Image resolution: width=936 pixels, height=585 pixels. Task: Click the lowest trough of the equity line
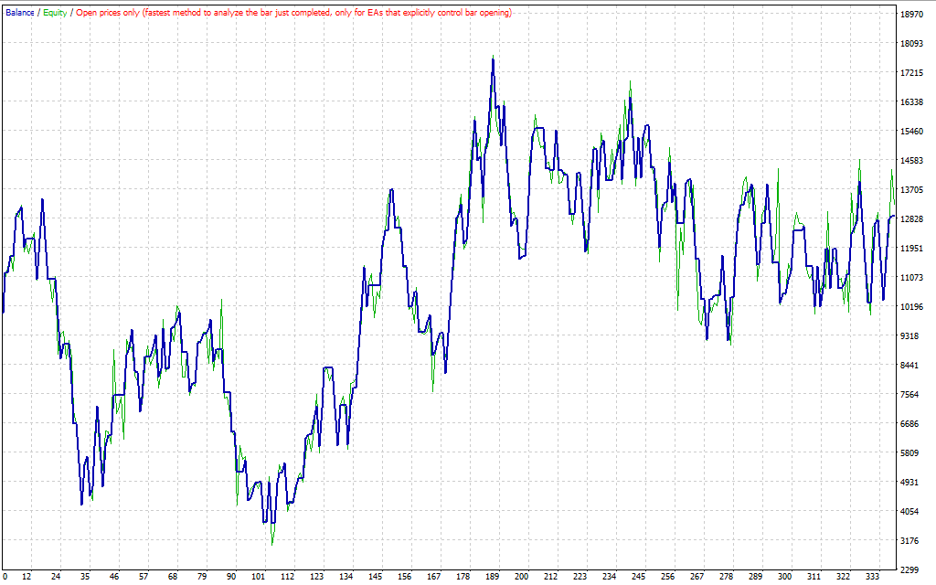coord(272,544)
